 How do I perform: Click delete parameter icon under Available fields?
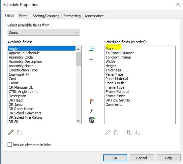coord(19,132)
